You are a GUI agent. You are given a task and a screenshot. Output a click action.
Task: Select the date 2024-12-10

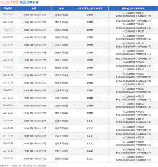click(x=8, y=151)
